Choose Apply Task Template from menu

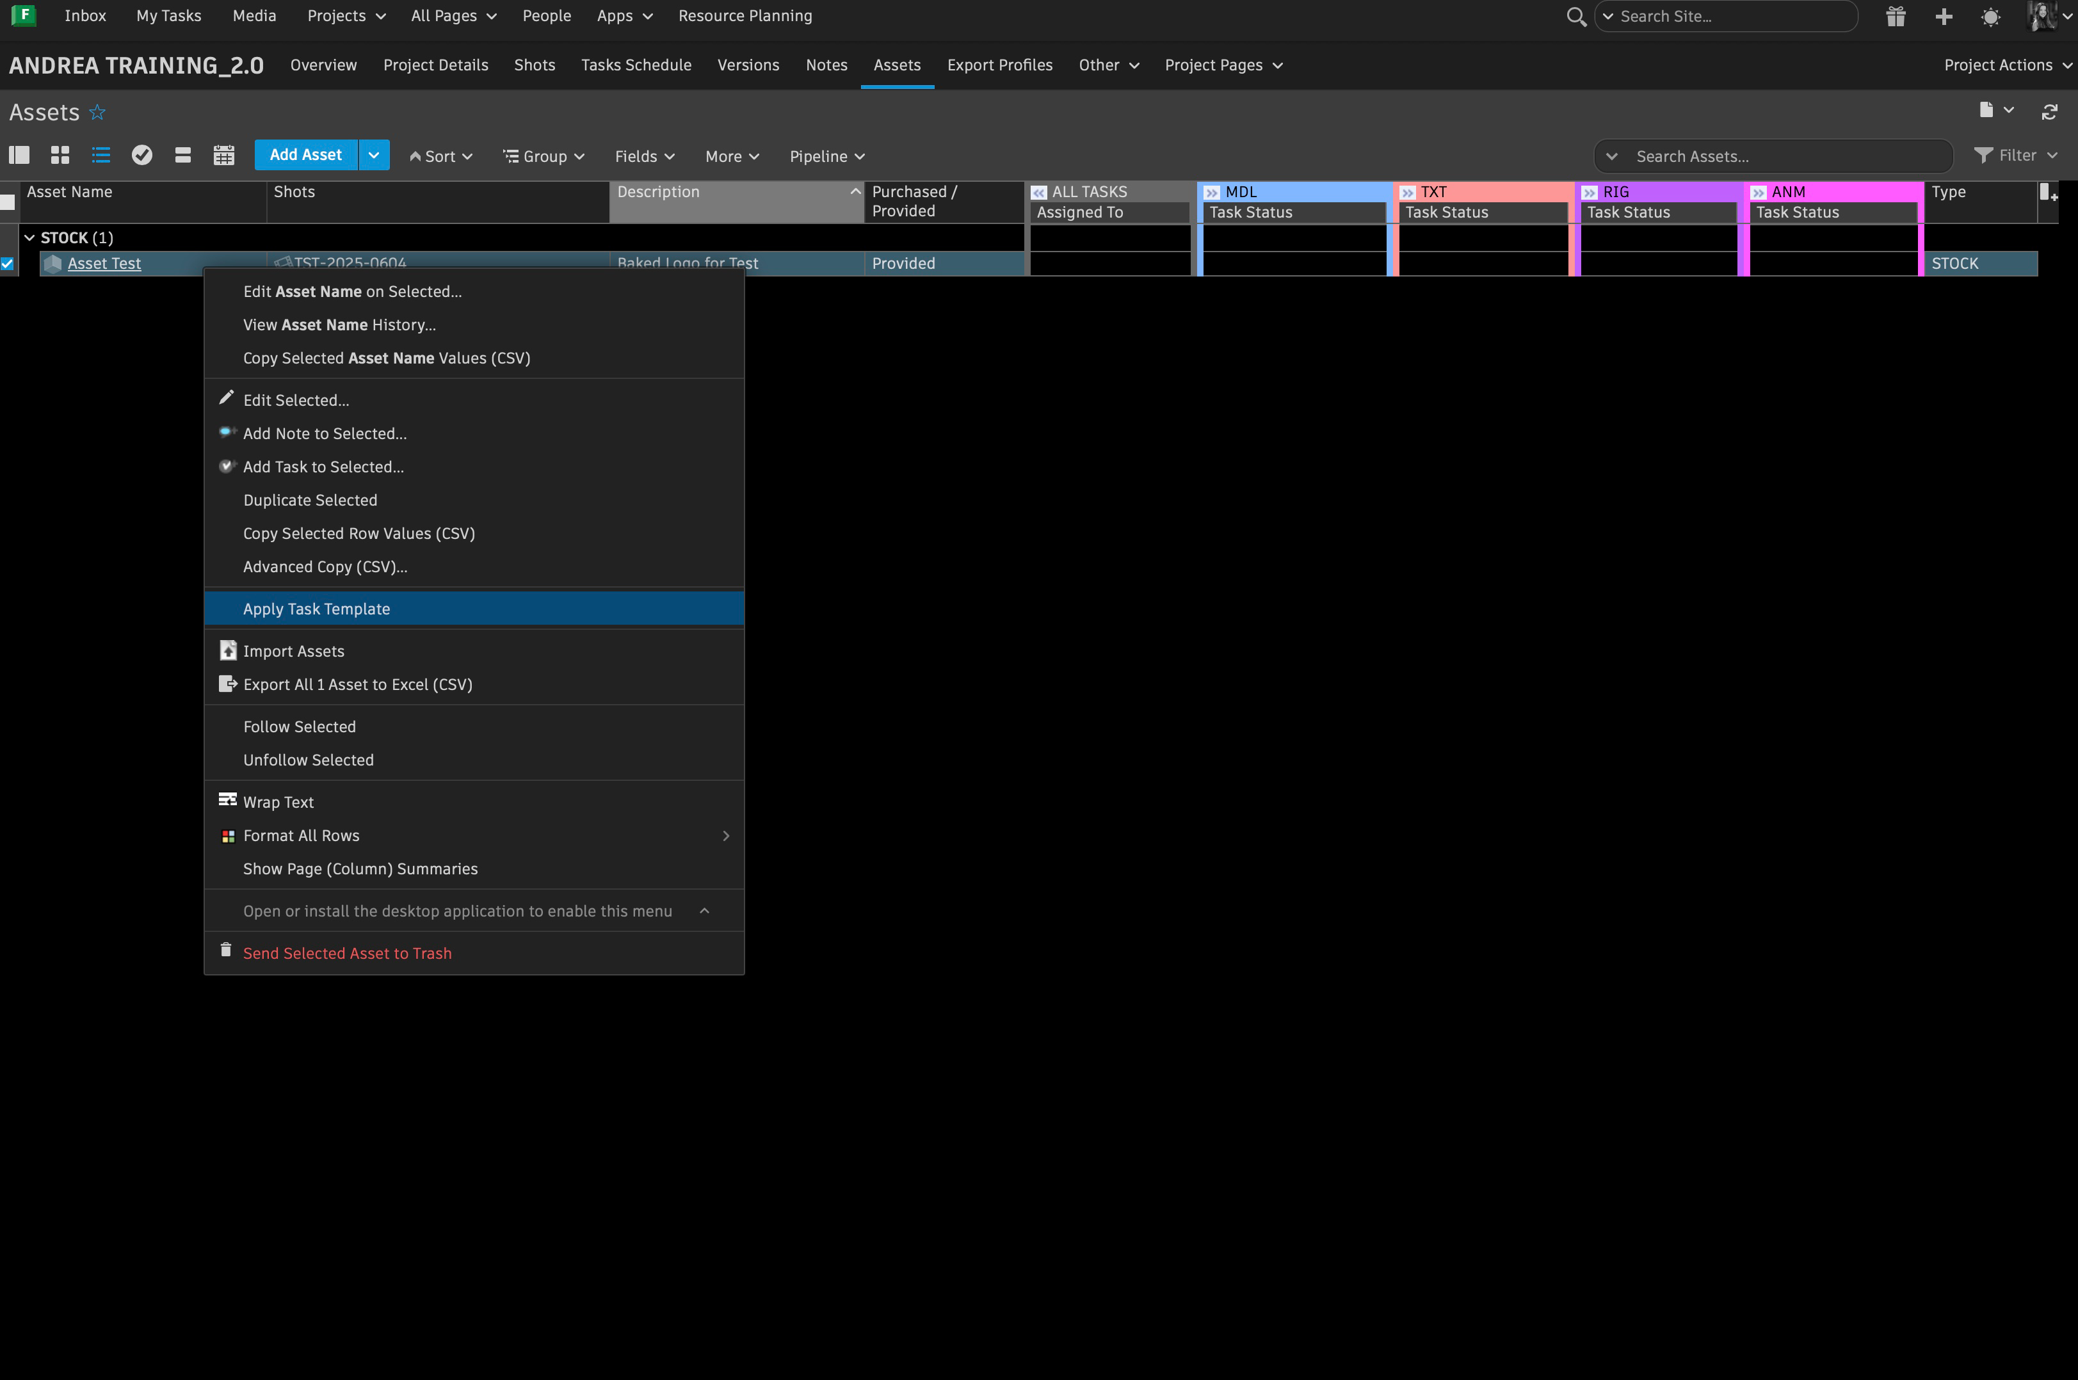[x=317, y=609]
